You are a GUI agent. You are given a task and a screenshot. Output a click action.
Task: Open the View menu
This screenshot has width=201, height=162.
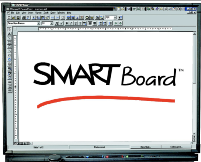click(x=24, y=13)
